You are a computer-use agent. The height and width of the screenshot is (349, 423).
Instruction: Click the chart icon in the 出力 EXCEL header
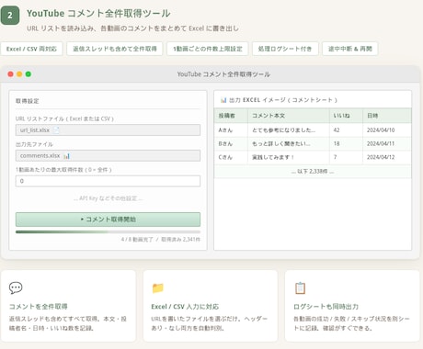[223, 100]
